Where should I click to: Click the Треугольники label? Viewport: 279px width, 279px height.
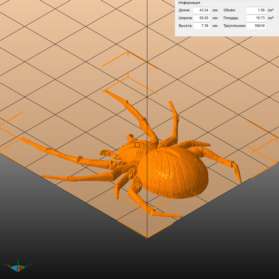coord(234,26)
